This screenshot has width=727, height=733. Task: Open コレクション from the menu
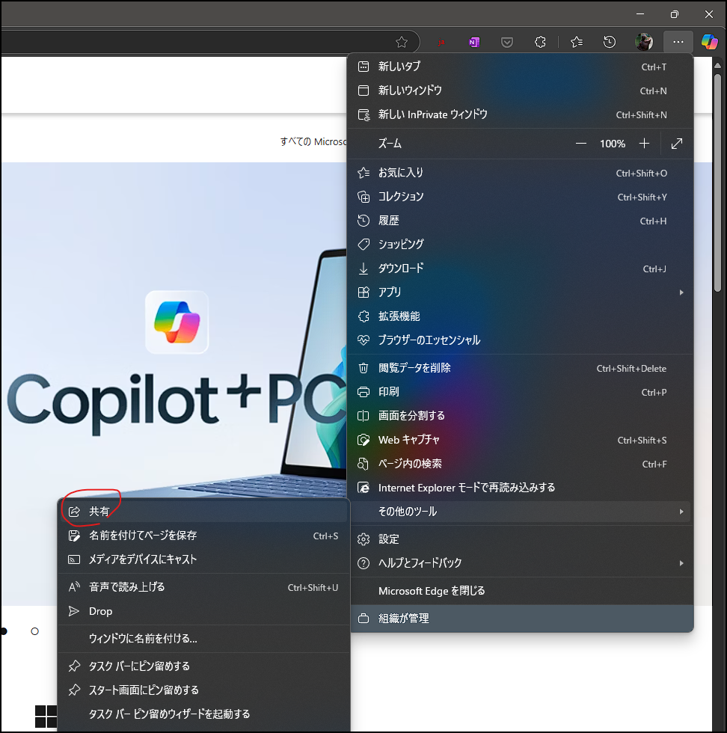click(521, 197)
